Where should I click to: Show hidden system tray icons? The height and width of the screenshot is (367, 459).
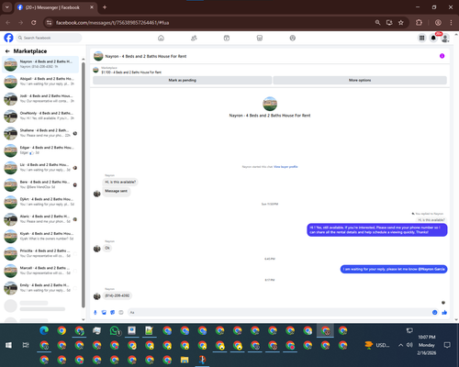tap(400, 345)
